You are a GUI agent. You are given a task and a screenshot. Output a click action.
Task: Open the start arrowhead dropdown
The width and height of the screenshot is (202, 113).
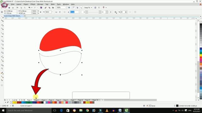pyautogui.click(x=86, y=12)
